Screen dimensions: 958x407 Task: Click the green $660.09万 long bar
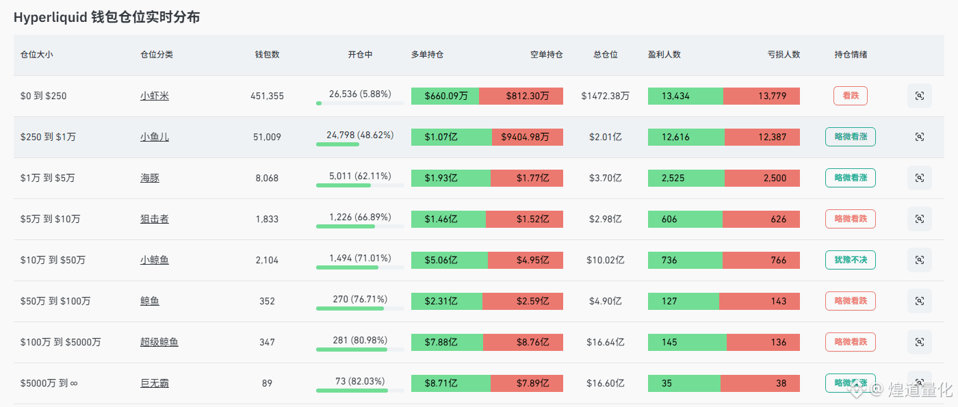pyautogui.click(x=445, y=96)
